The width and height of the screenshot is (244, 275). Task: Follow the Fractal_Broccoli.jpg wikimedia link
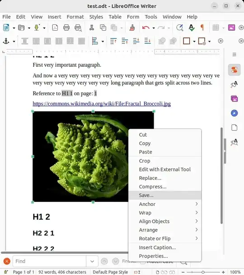click(x=102, y=104)
